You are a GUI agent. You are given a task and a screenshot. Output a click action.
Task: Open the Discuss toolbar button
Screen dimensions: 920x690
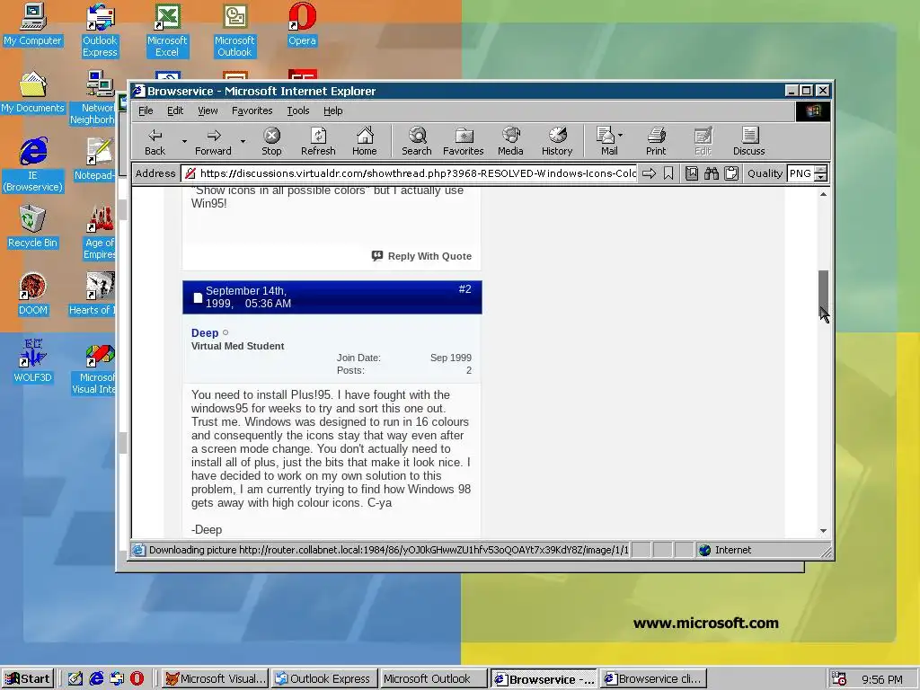coord(749,141)
